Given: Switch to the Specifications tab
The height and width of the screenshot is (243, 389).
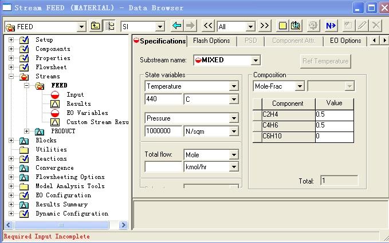Looking at the screenshot, I should click(160, 41).
